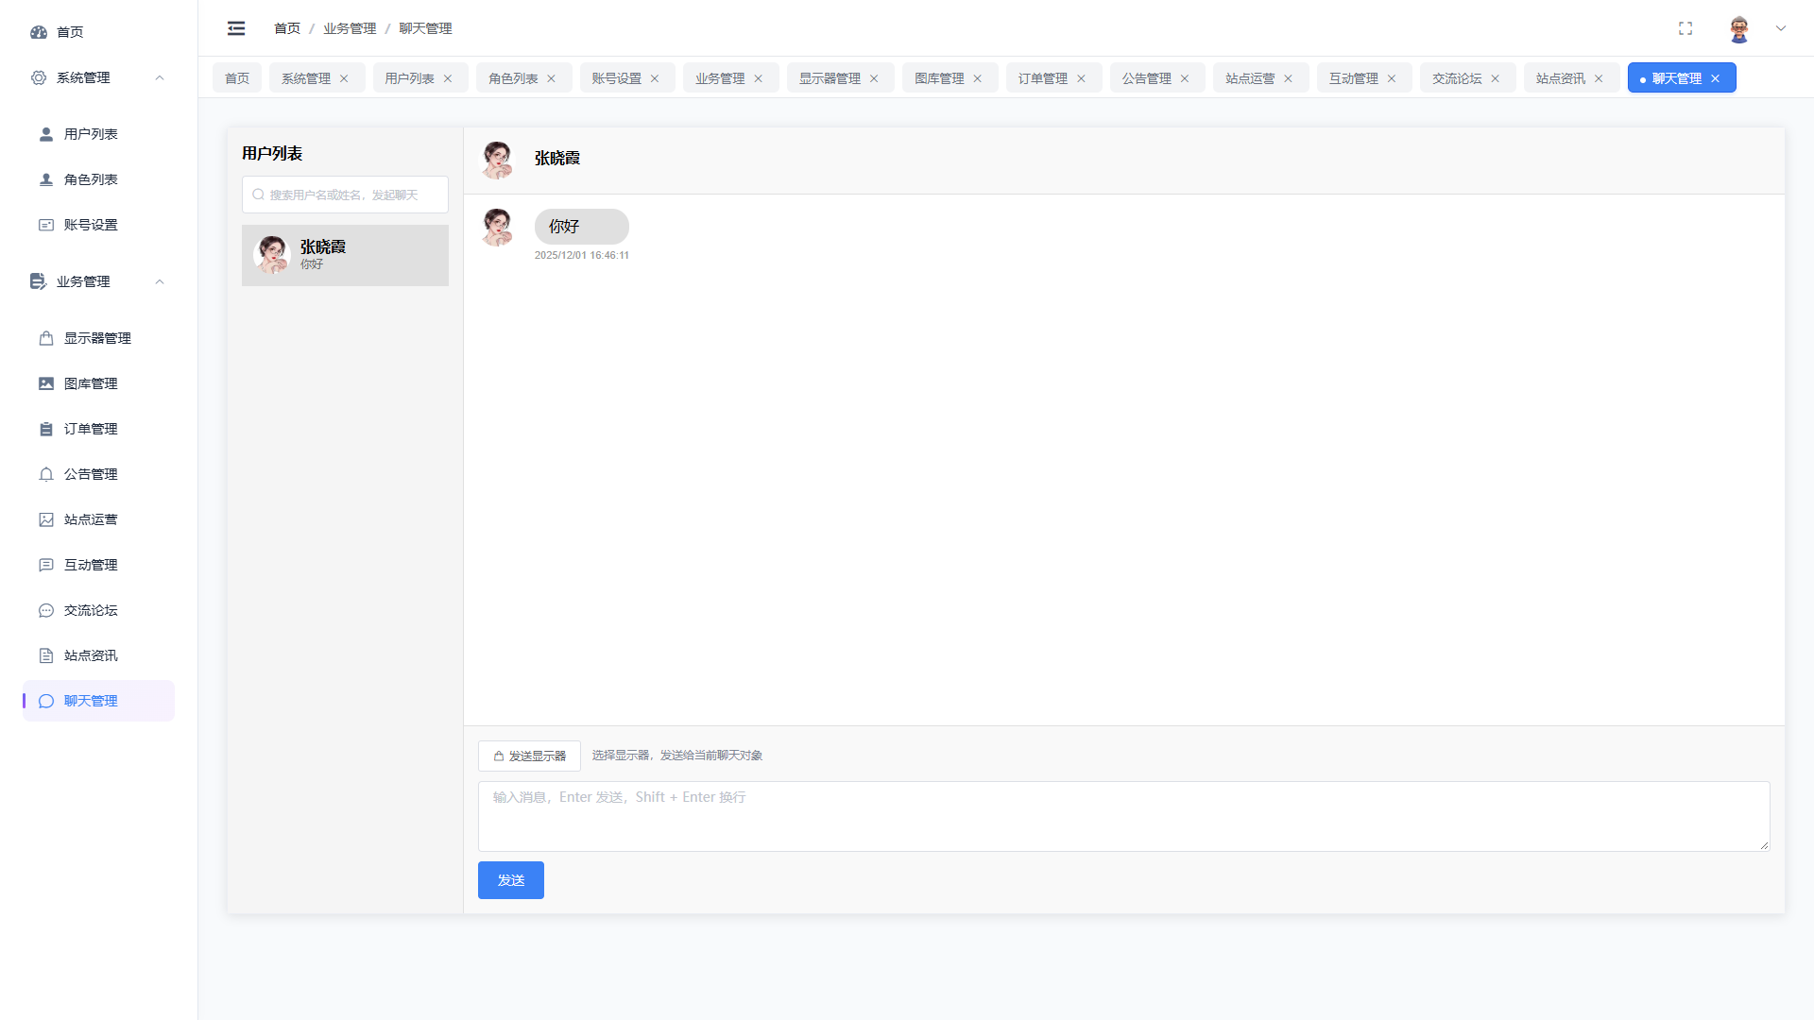Screen dimensions: 1814x1020
Task: Close the 角色列表 tab
Action: 551,78
